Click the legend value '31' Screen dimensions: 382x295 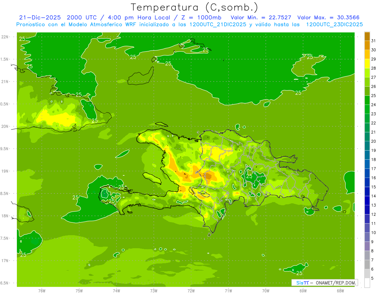coord(374,41)
